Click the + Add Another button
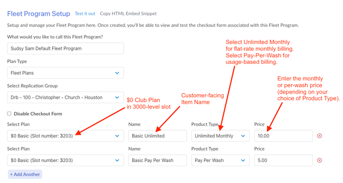The width and height of the screenshot is (343, 183). (x=25, y=175)
